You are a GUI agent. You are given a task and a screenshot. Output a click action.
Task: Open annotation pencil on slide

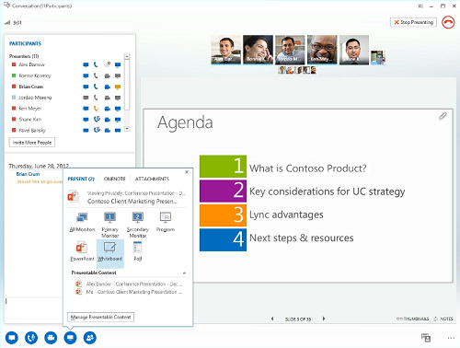tap(443, 116)
